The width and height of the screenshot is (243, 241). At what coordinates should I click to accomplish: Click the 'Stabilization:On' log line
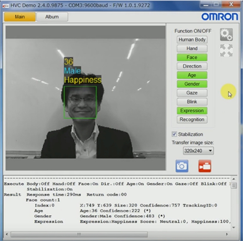(x=50, y=189)
